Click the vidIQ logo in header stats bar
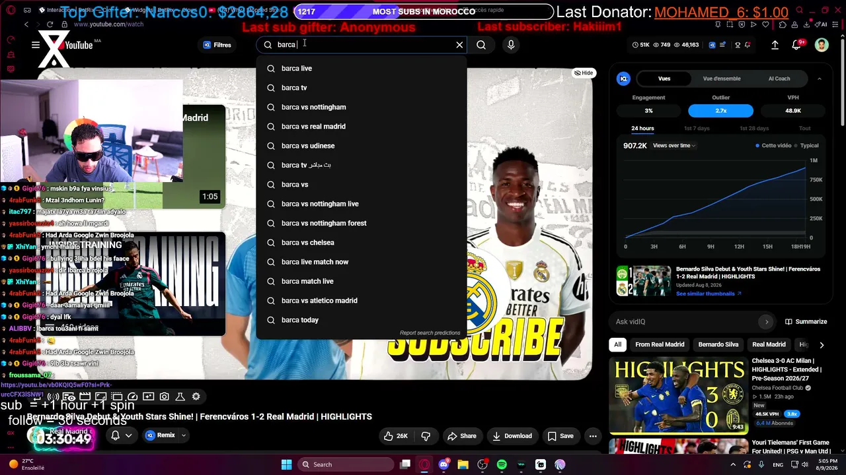 pos(712,45)
